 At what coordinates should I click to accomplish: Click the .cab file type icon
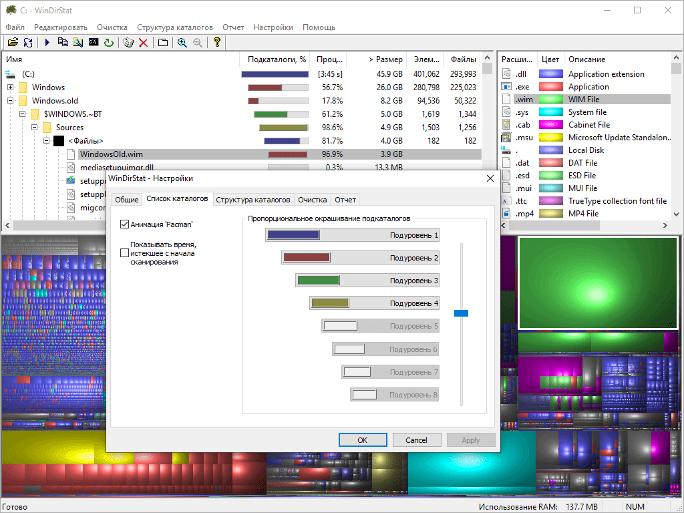click(x=506, y=125)
